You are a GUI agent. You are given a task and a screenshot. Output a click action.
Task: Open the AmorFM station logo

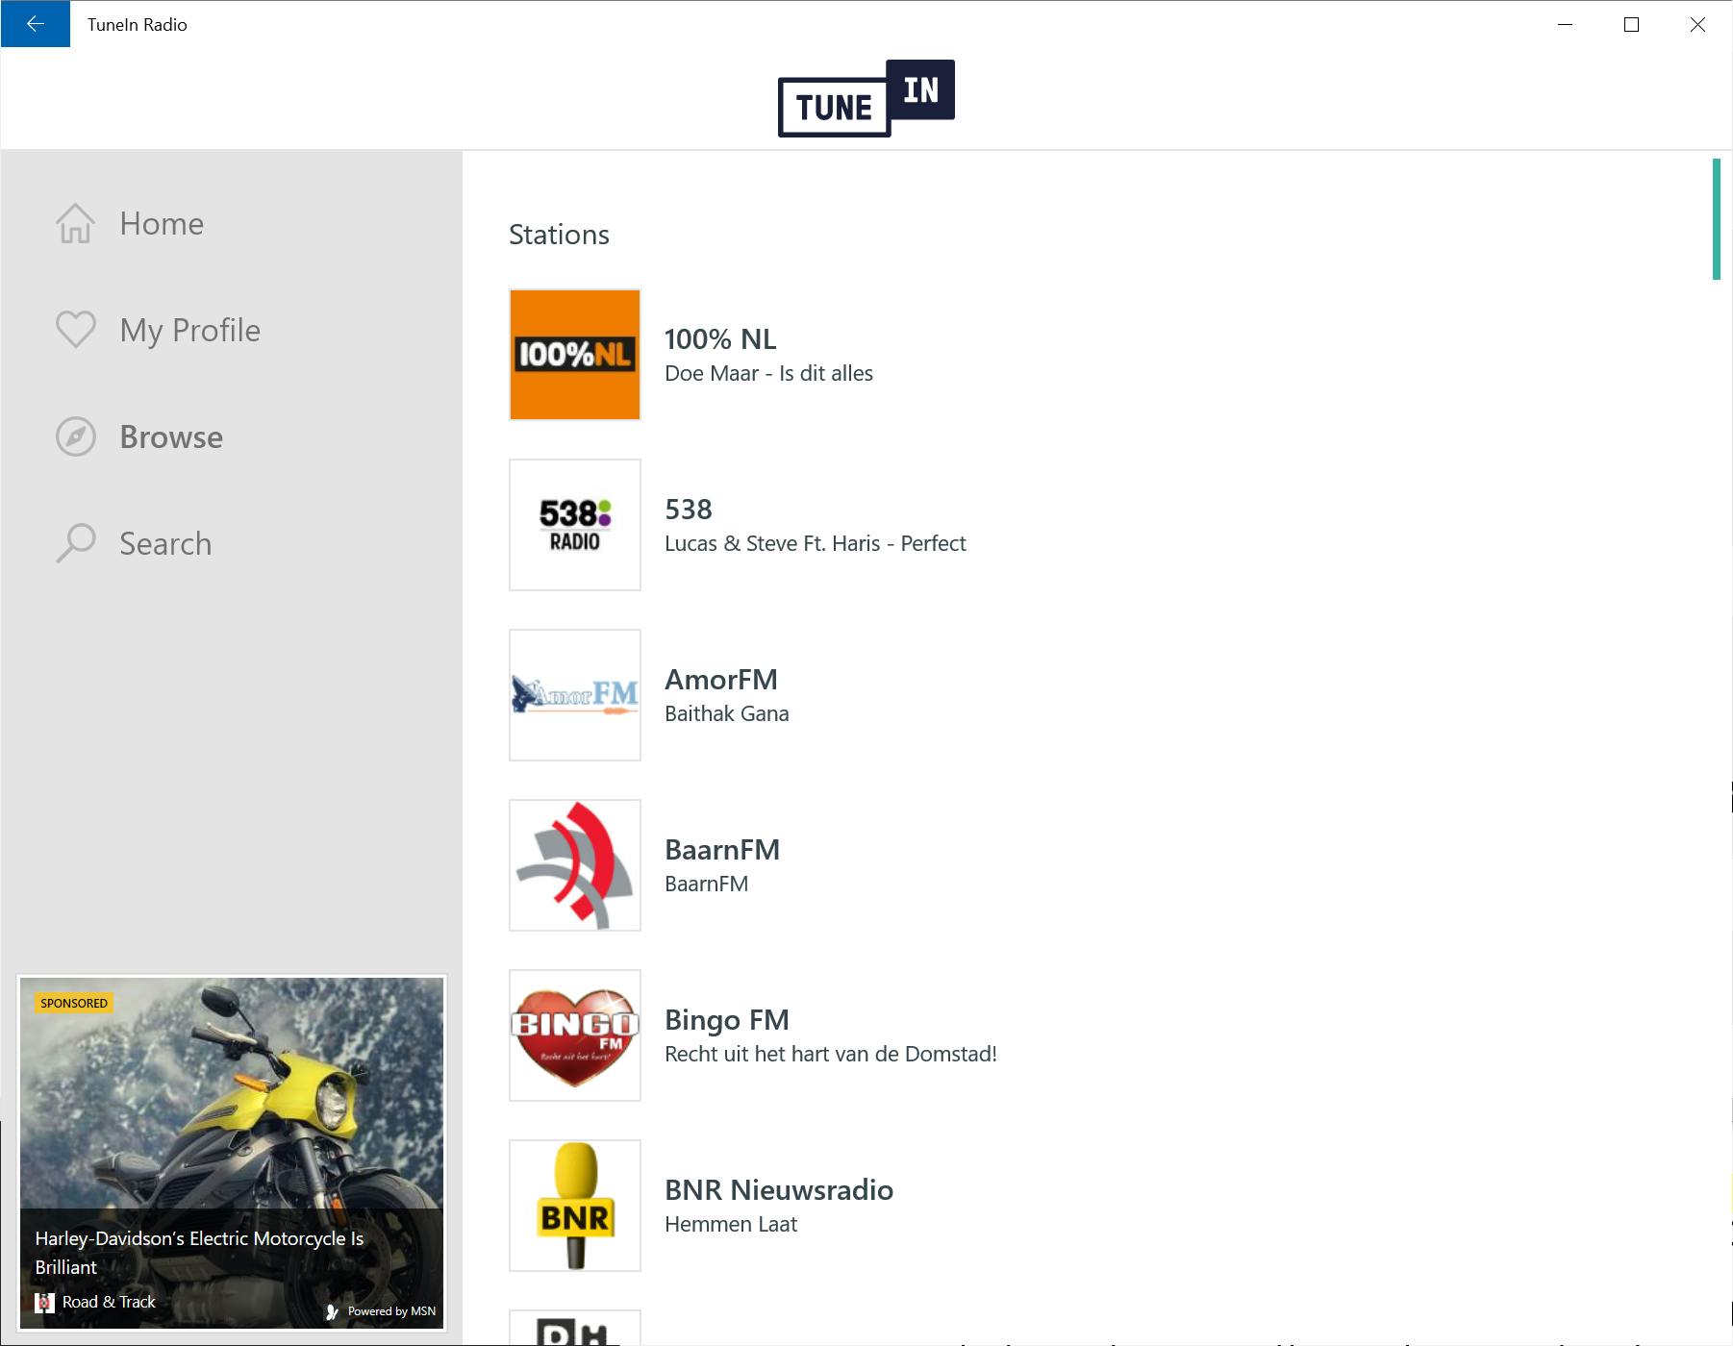coord(575,695)
